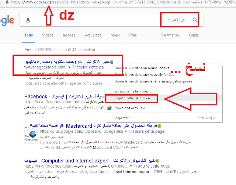The width and height of the screenshot is (236, 185).
Task: Click the Google logo
Action: (x=7, y=20)
